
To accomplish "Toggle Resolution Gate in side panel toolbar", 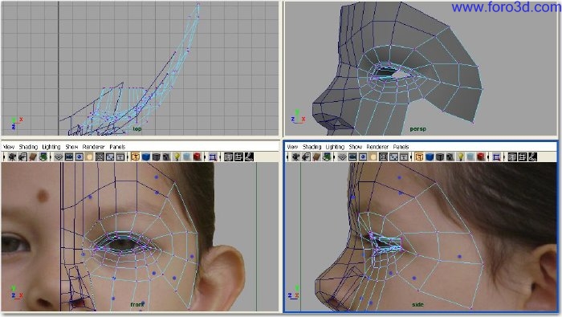I will point(363,156).
